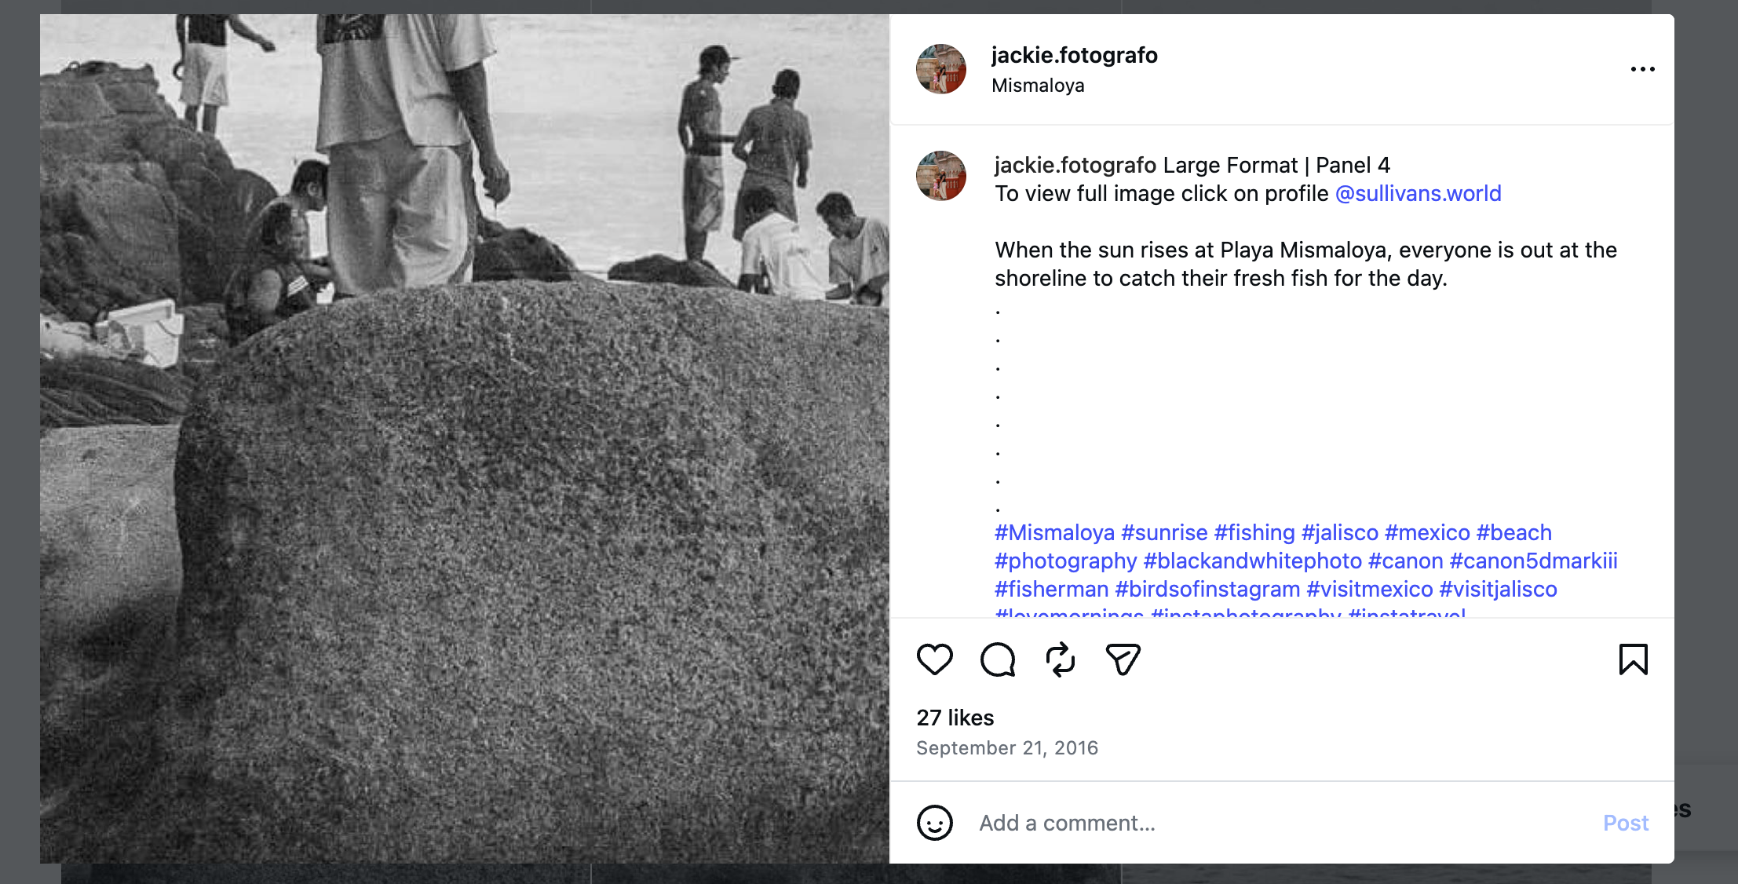This screenshot has width=1738, height=884.
Task: Open the #blackandwhitephoto hashtag
Action: pos(1252,561)
